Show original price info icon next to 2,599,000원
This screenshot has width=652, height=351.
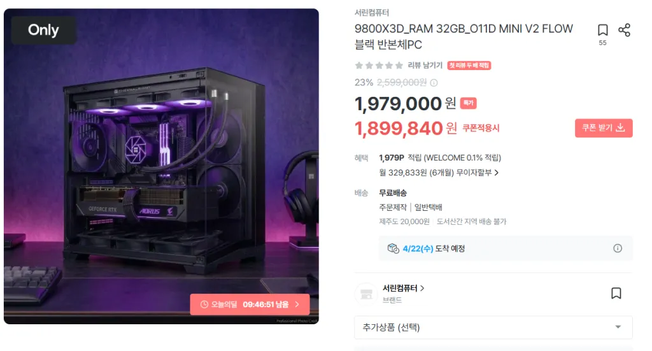point(434,83)
